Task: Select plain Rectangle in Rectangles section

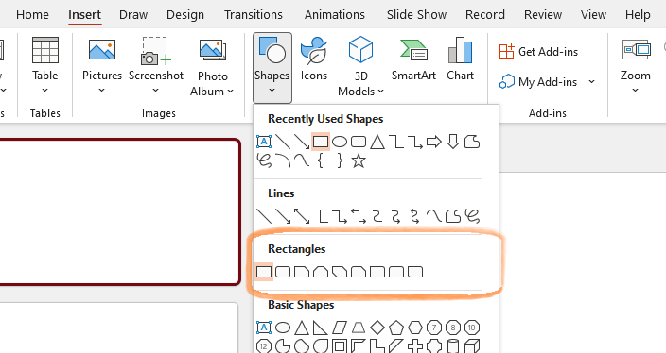Action: point(264,272)
